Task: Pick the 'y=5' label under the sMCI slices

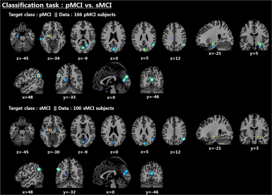Action: click(x=255, y=148)
